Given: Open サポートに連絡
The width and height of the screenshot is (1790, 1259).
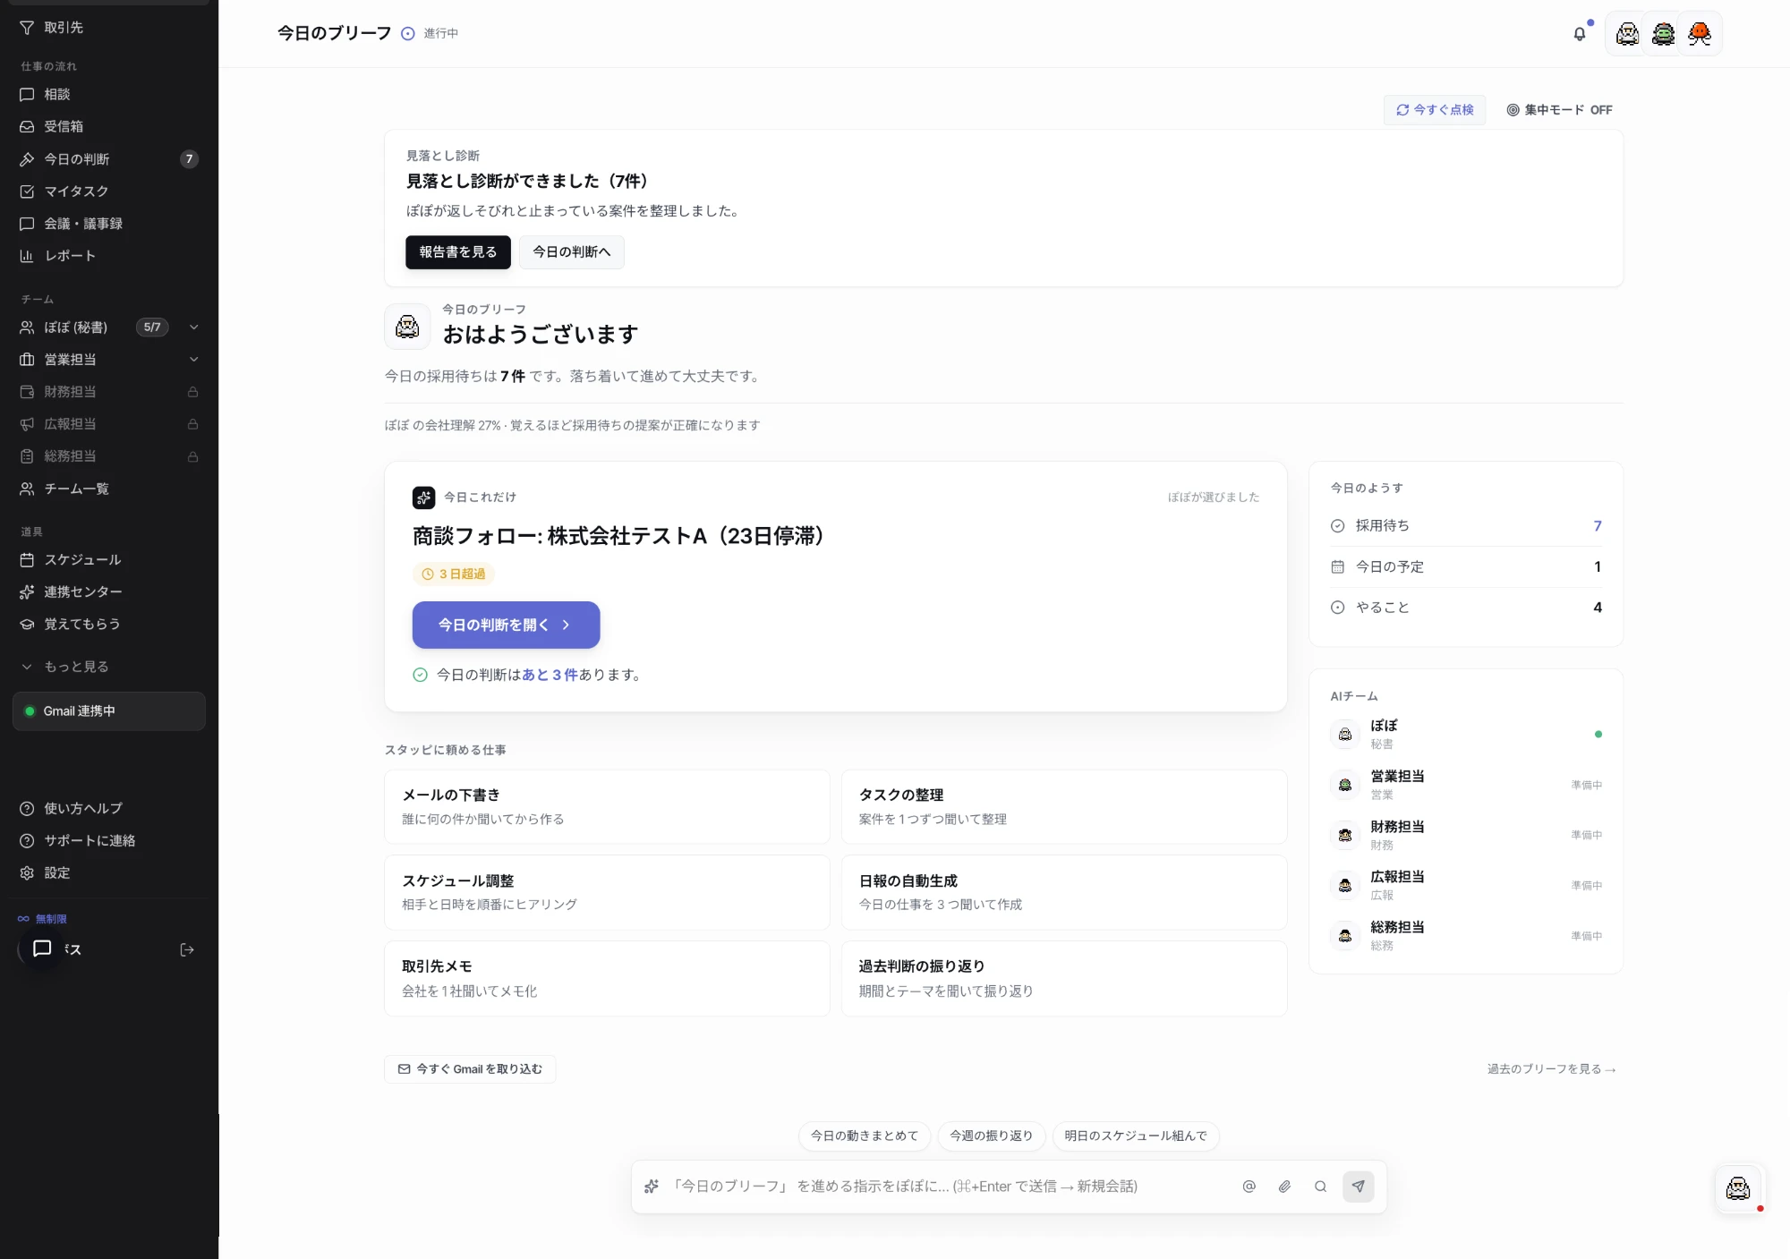Looking at the screenshot, I should pos(109,840).
